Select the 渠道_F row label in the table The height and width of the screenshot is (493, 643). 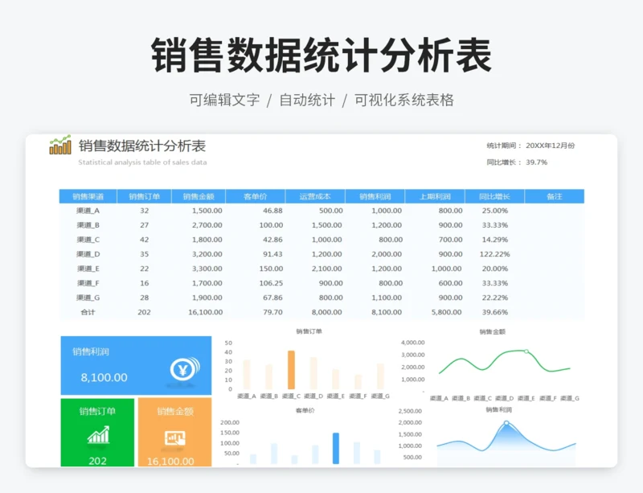(88, 283)
